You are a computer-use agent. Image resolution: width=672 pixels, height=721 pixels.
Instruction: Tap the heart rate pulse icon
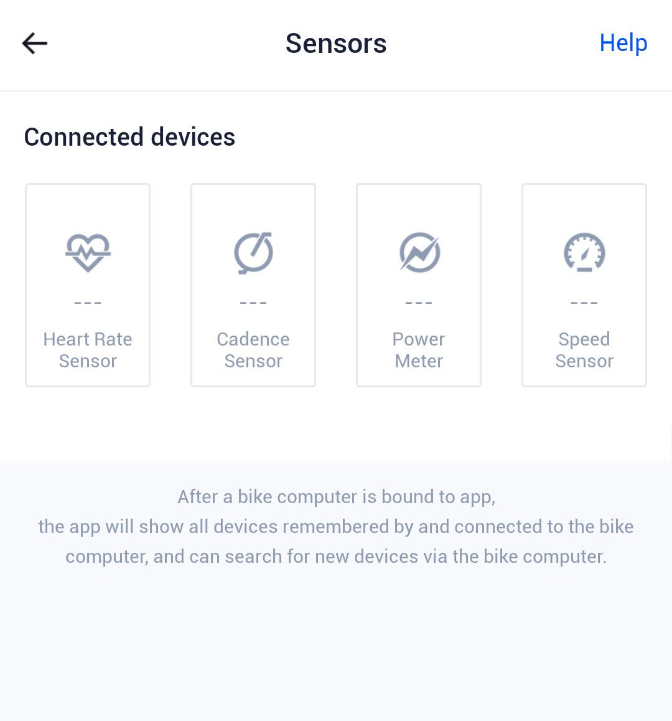click(x=88, y=252)
